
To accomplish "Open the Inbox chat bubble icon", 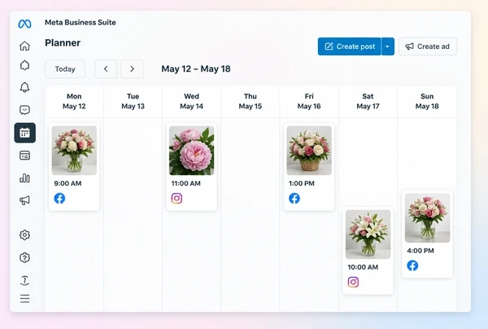I will pos(24,110).
